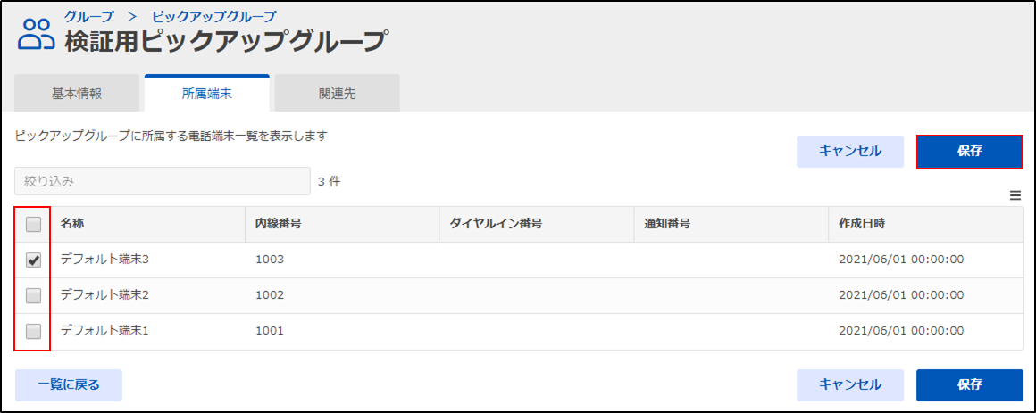Image resolution: width=1036 pixels, height=413 pixels.
Task: Follow the ピックアップグループ breadcrumb link
Action: [214, 14]
